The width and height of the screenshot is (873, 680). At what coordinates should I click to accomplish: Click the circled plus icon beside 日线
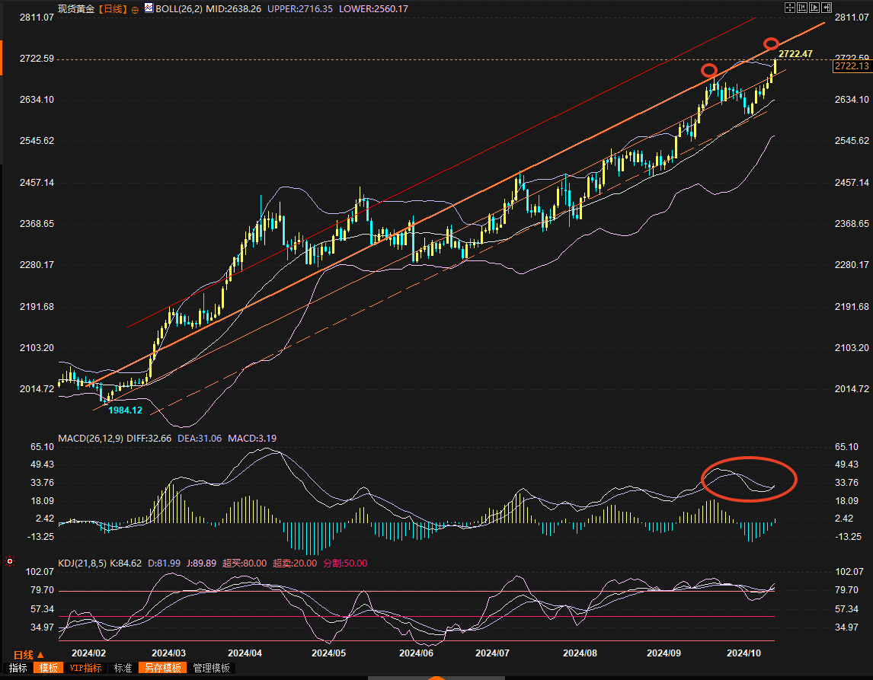point(135,9)
